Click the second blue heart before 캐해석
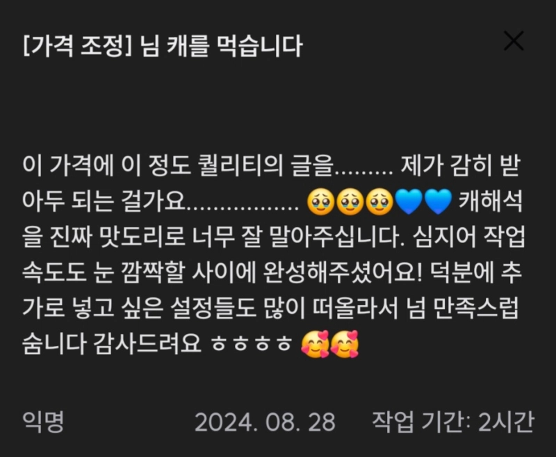The width and height of the screenshot is (556, 457). coord(438,202)
